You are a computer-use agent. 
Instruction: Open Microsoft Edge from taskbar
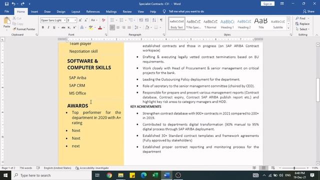click(x=143, y=175)
